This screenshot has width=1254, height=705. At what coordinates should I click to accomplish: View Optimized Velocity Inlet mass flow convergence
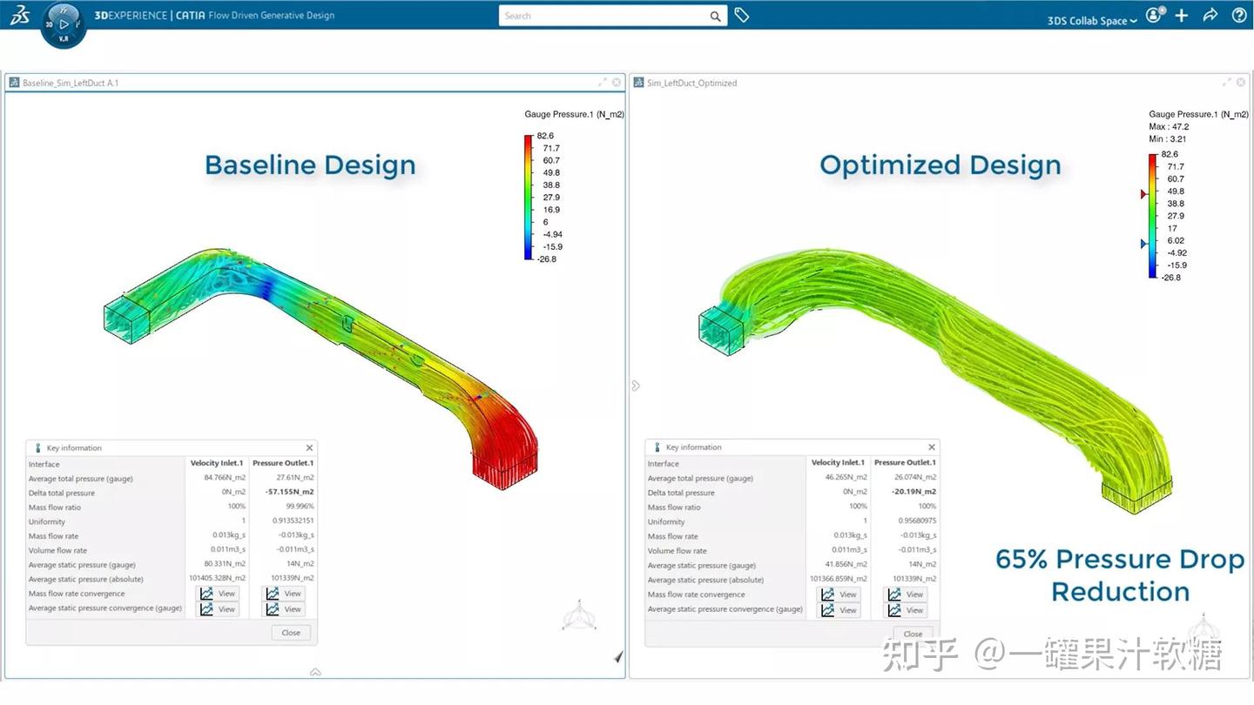click(839, 594)
